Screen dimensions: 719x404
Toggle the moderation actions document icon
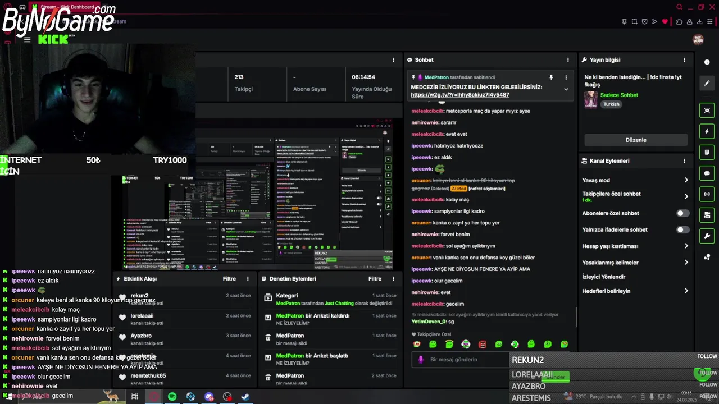pos(707,152)
